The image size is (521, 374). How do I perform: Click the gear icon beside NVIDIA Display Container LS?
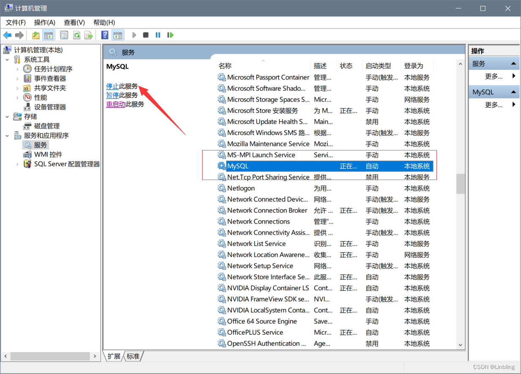pyautogui.click(x=222, y=288)
